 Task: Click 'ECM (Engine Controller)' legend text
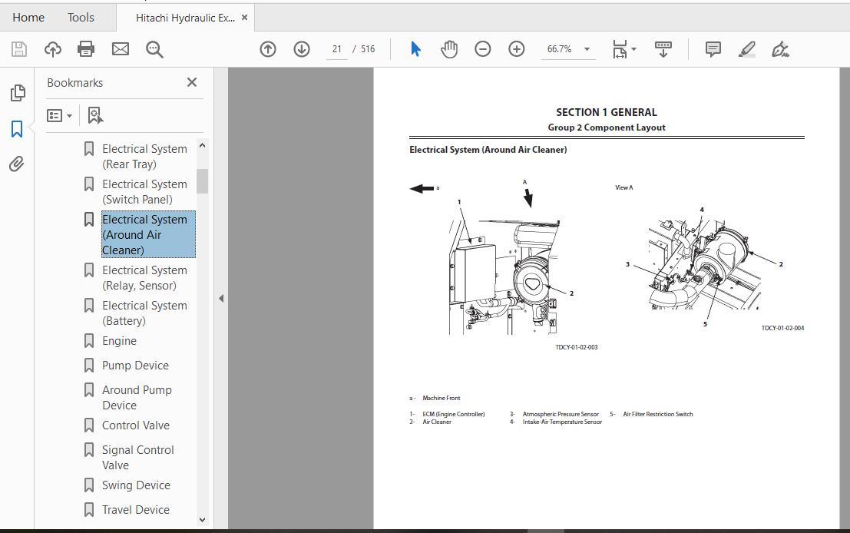point(454,414)
